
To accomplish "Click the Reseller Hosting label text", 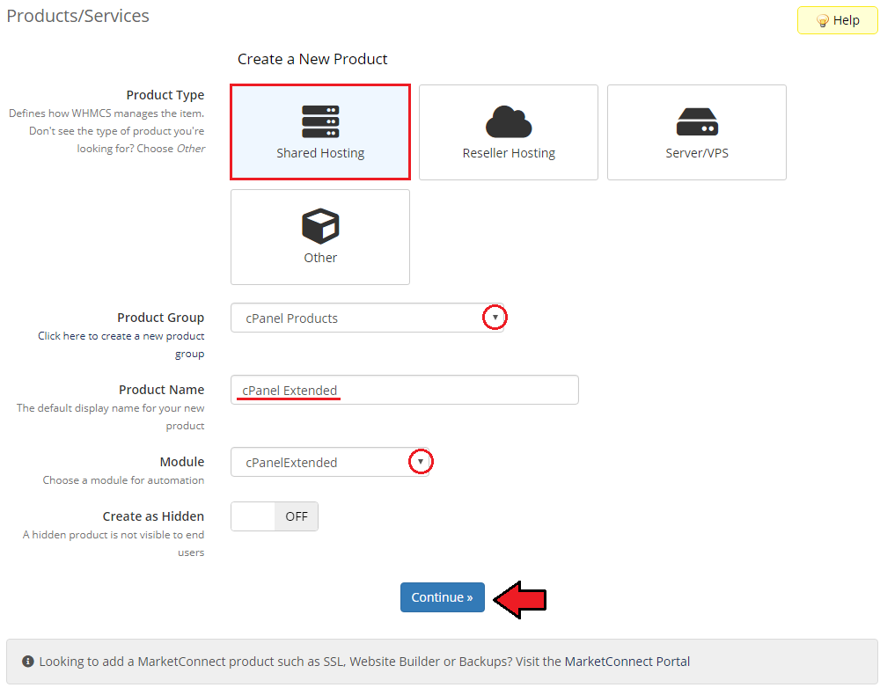I will (509, 153).
